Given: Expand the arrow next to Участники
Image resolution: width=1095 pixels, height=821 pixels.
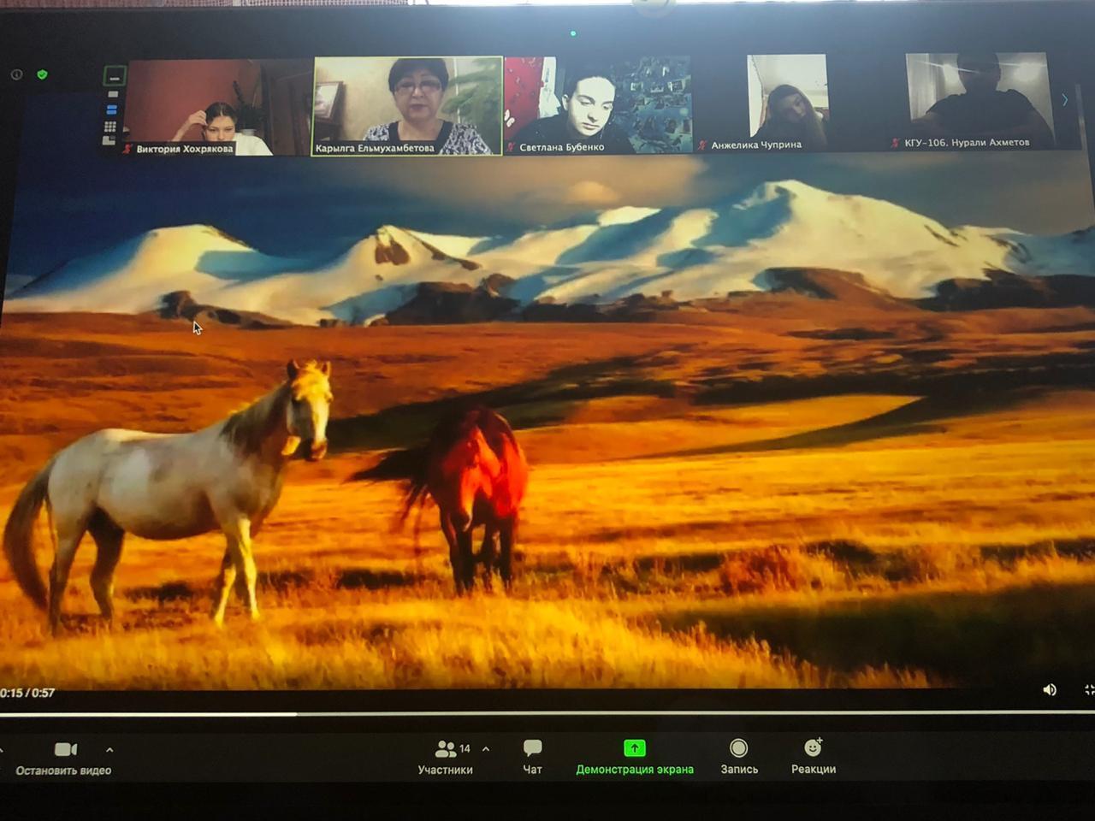Looking at the screenshot, I should tap(486, 749).
